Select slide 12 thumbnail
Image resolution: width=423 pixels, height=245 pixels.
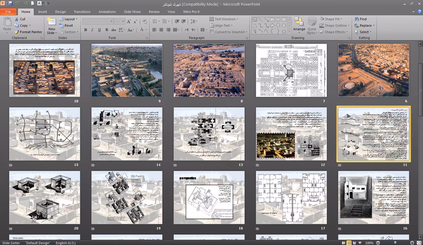(x=291, y=134)
